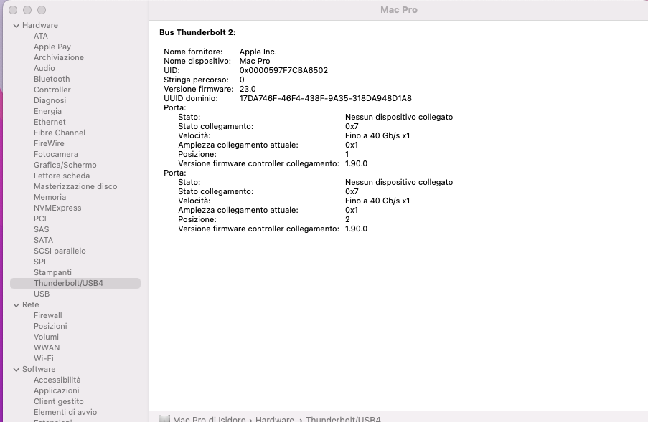Show Bluetooth hardware information

click(x=52, y=79)
